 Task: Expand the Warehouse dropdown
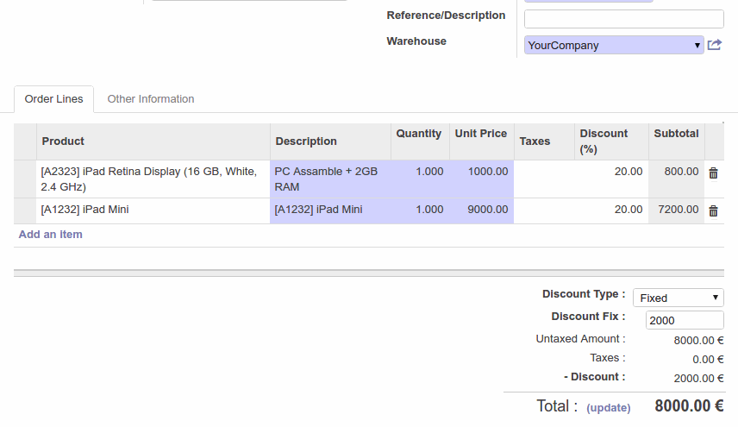click(614, 45)
